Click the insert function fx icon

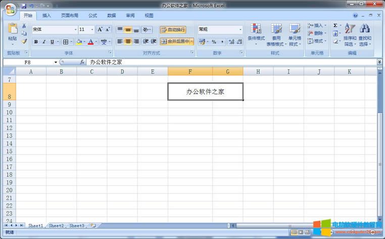tap(82, 62)
